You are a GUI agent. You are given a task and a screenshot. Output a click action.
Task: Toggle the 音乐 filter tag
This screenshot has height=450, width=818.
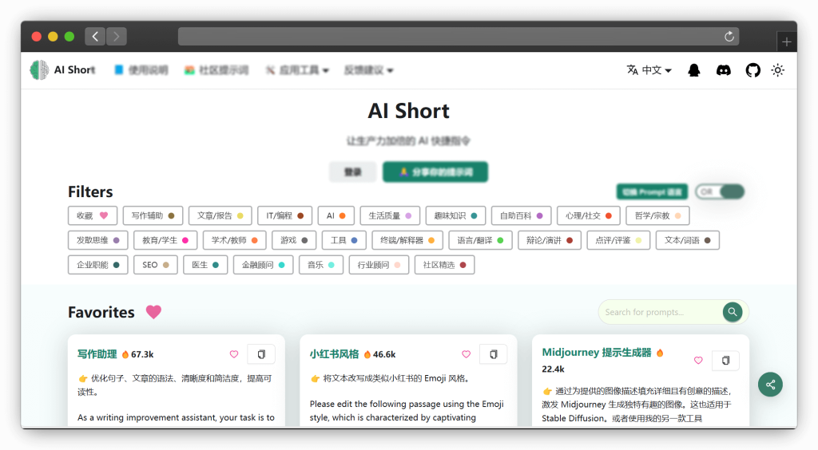click(321, 265)
